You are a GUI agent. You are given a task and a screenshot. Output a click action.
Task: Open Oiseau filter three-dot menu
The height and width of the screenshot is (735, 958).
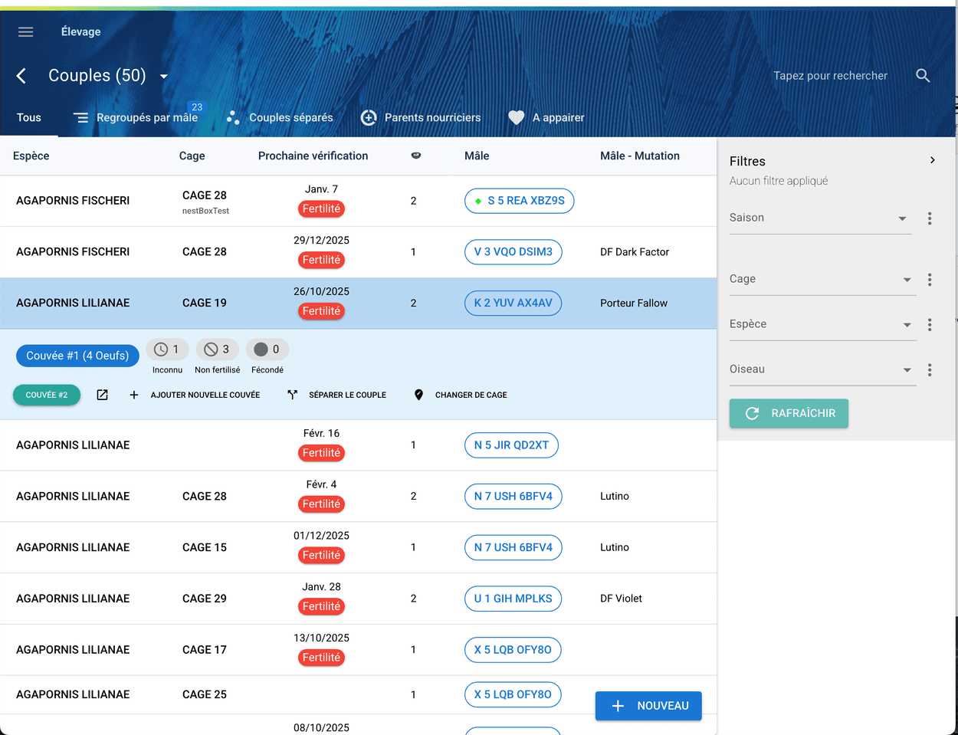pos(930,370)
